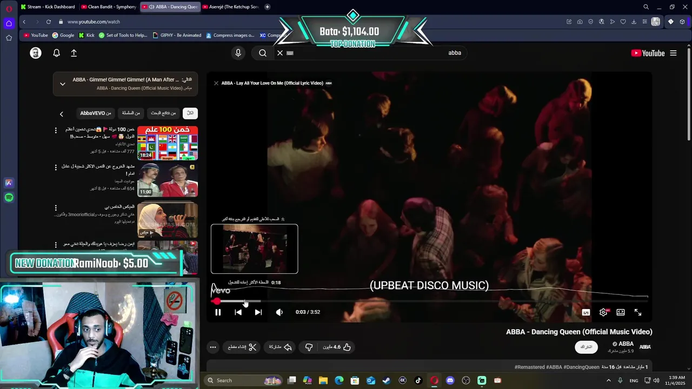Open the create upload icon

pos(74,53)
